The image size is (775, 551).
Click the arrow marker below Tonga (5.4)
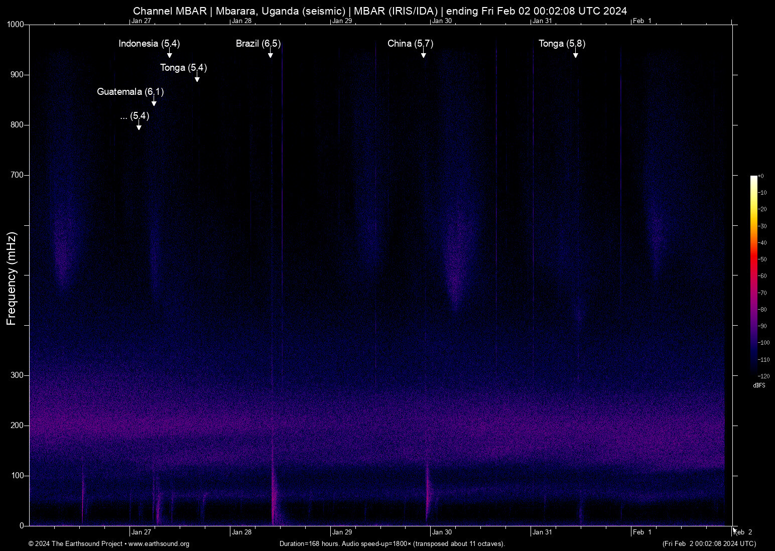(197, 78)
